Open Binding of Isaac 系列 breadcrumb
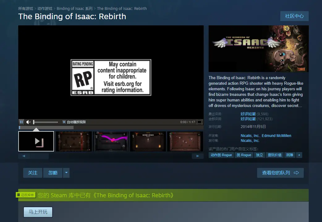This screenshot has height=222, width=322. click(x=74, y=9)
